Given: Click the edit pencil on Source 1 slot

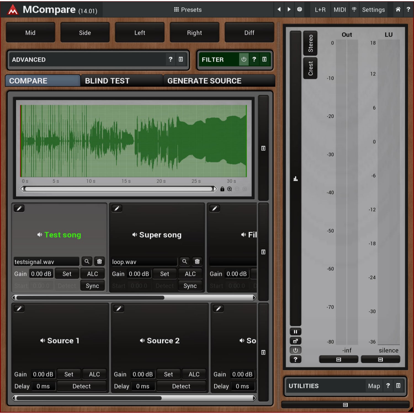Looking at the screenshot, I should tap(19, 309).
